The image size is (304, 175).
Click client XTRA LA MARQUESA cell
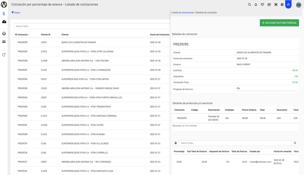86,70
